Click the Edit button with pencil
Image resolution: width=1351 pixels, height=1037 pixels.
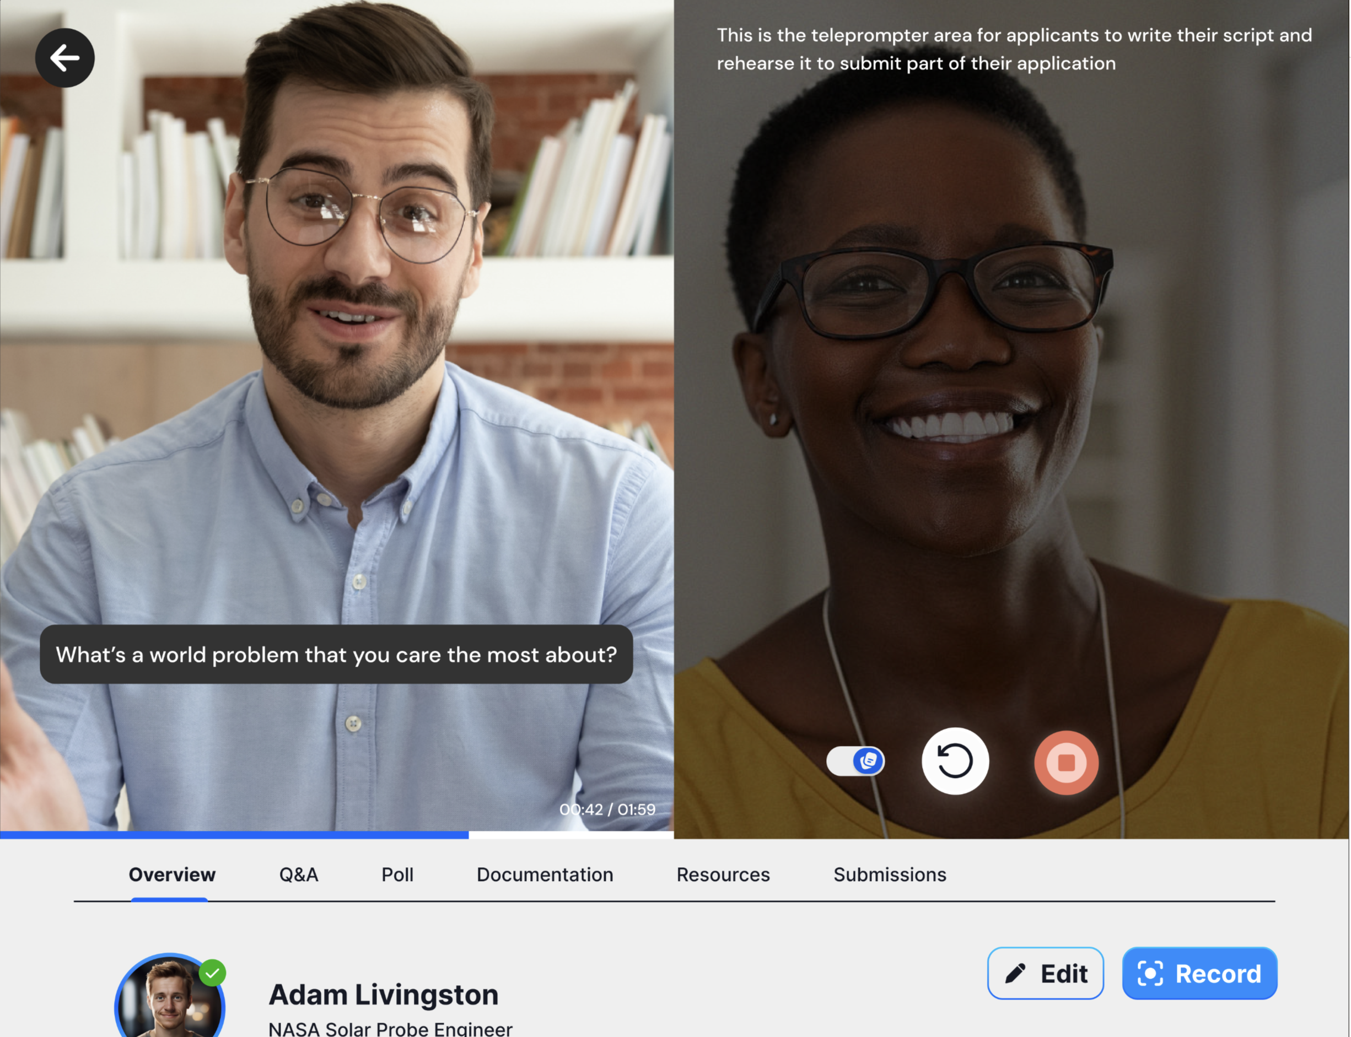(x=1045, y=974)
